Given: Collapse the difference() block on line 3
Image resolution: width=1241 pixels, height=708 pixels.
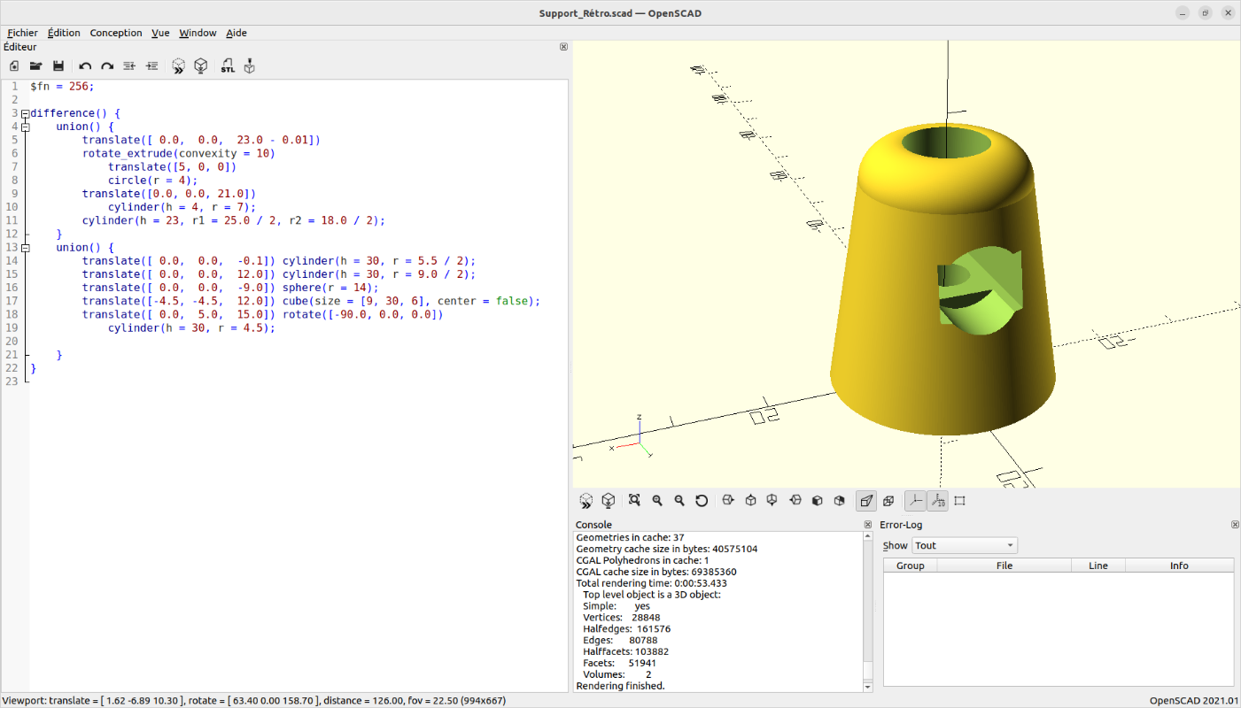Looking at the screenshot, I should tap(25, 113).
